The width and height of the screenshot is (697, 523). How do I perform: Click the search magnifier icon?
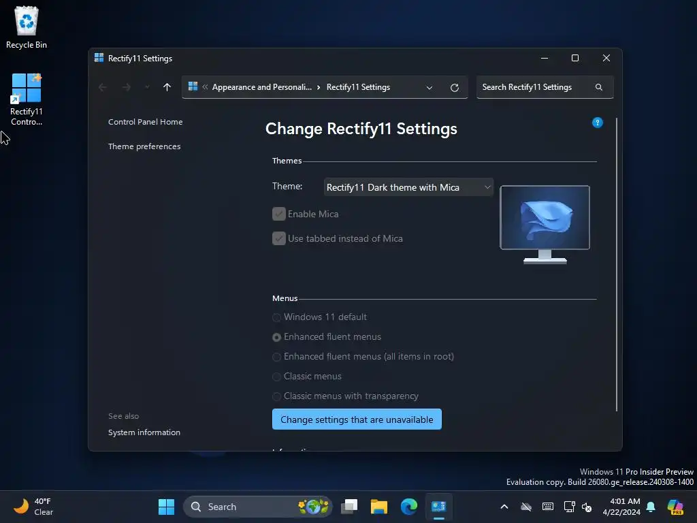599,87
